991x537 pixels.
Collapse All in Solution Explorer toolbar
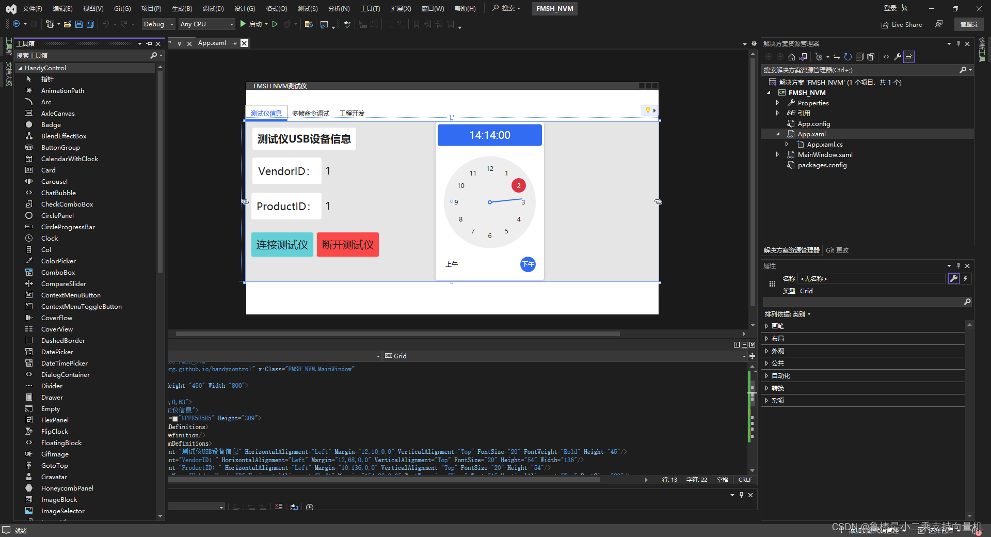[x=859, y=57]
